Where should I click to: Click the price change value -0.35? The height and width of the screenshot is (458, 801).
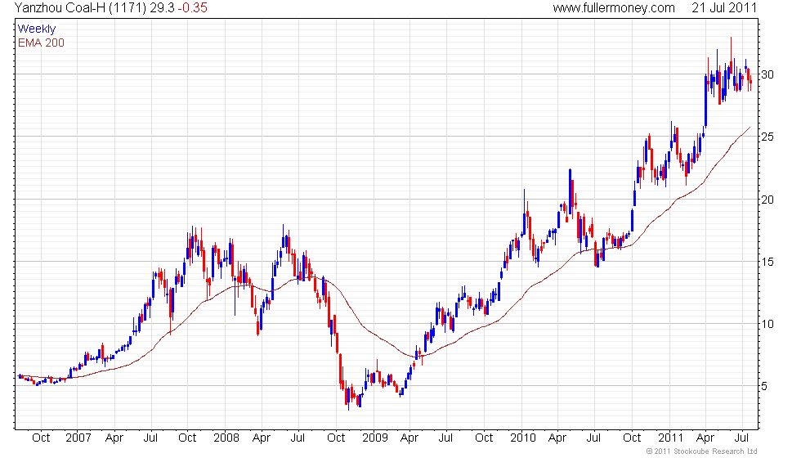[x=193, y=8]
